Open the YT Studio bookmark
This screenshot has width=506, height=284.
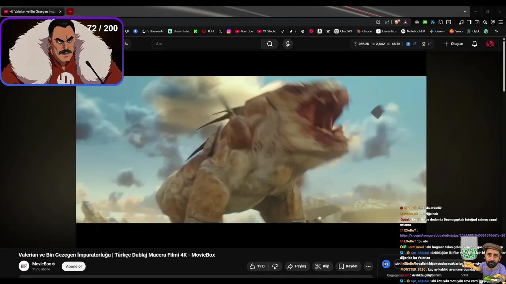pyautogui.click(x=267, y=31)
